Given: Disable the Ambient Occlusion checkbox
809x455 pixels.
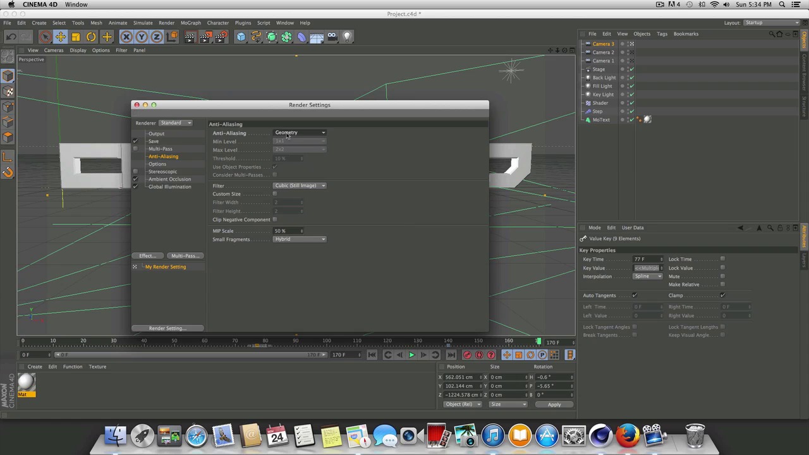Looking at the screenshot, I should [x=135, y=179].
